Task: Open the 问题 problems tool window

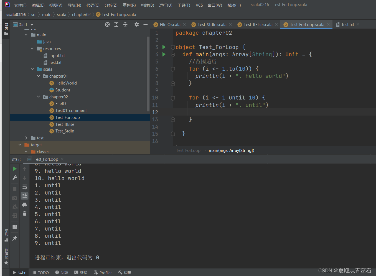Action: point(62,272)
